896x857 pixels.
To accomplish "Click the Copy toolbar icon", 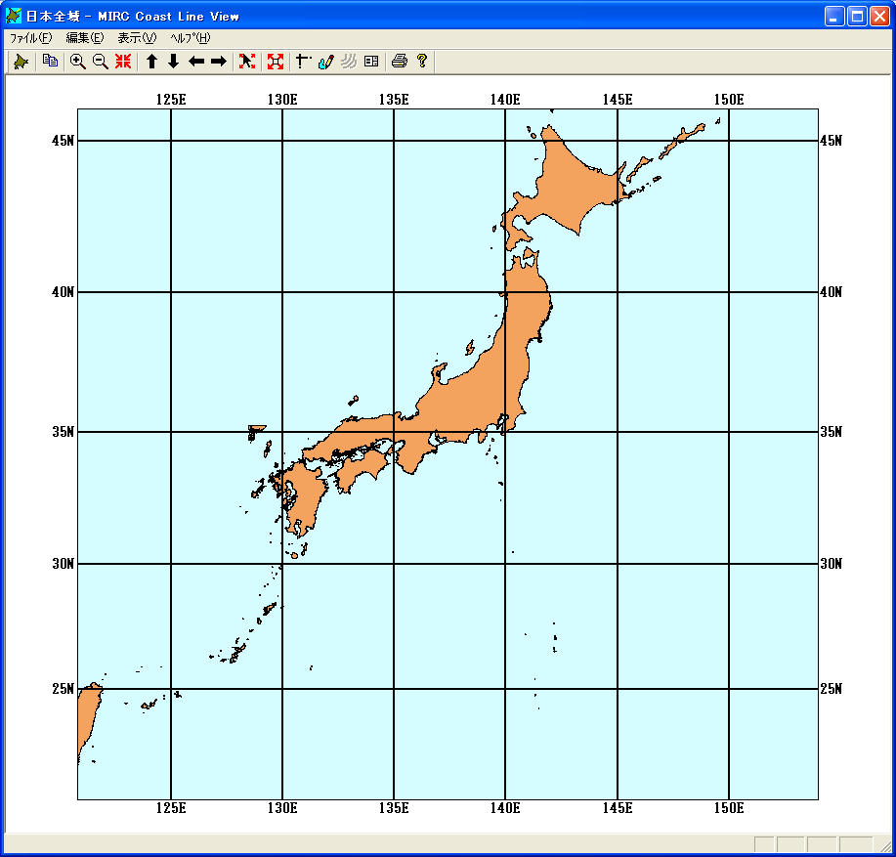I will click(50, 62).
